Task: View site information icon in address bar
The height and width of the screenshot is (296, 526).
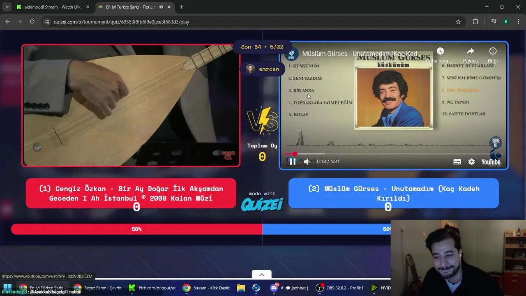Action: (46, 22)
